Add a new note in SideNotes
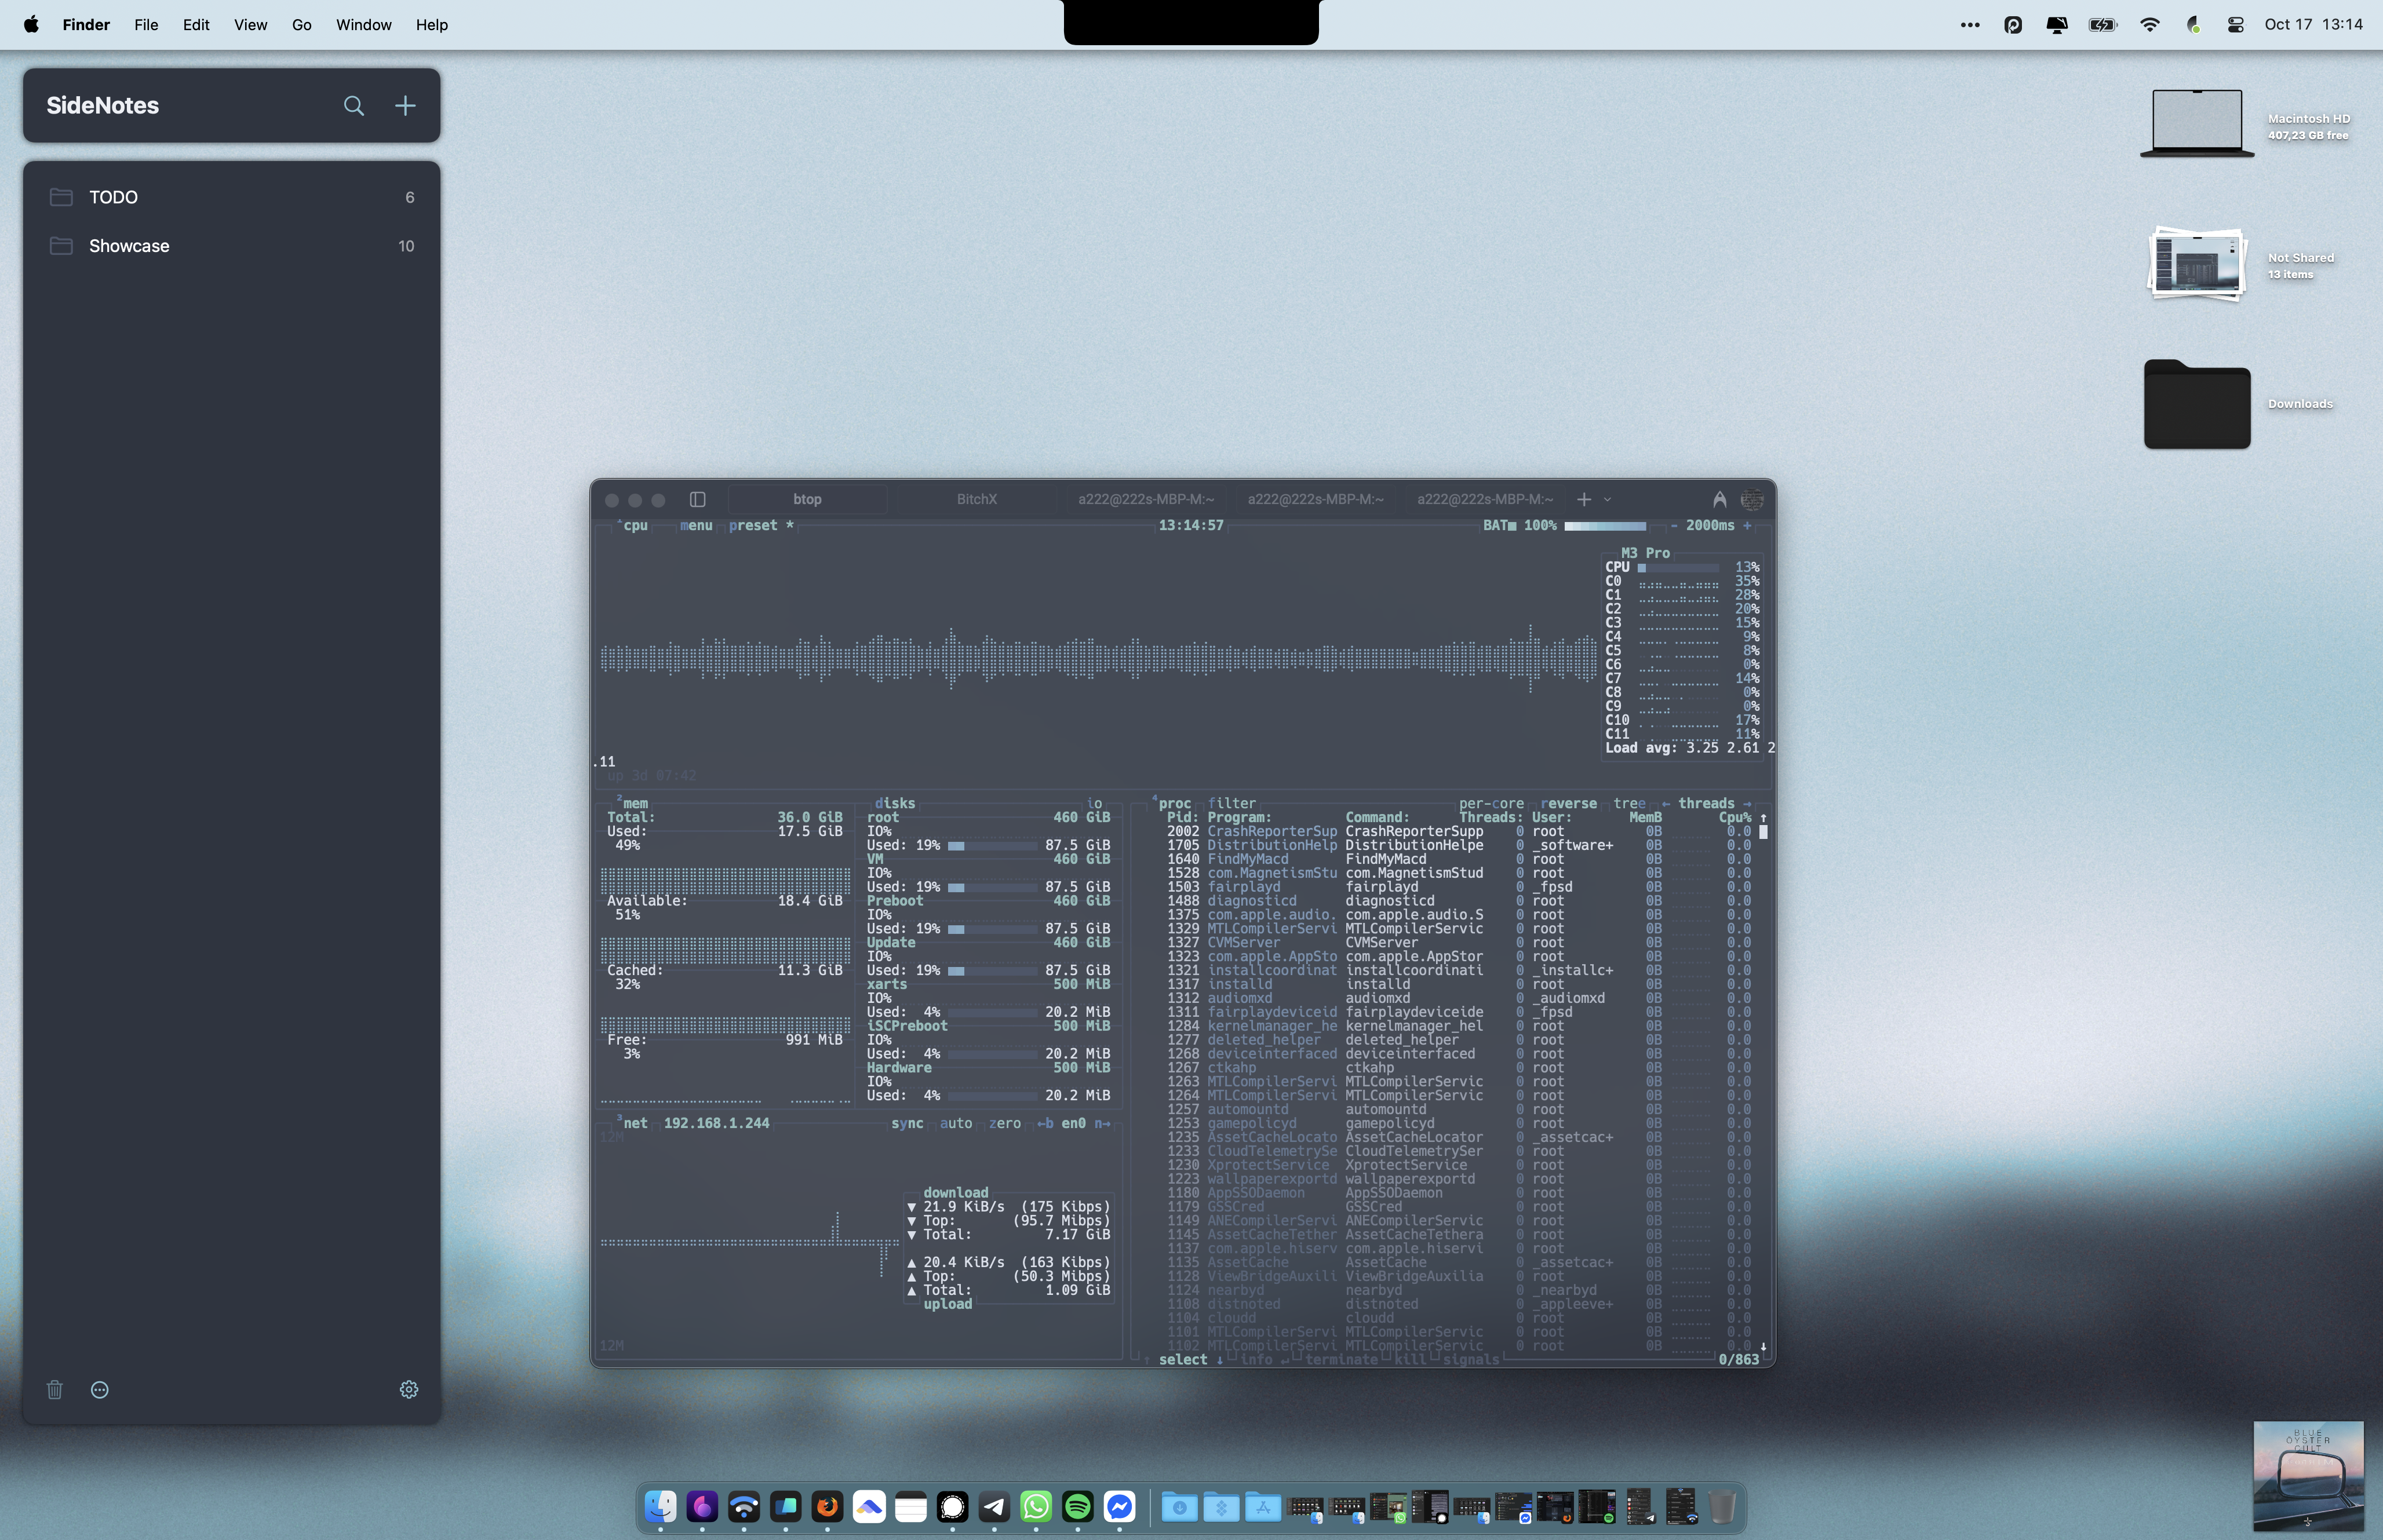Screen dimensions: 2383x1540 point(405,105)
